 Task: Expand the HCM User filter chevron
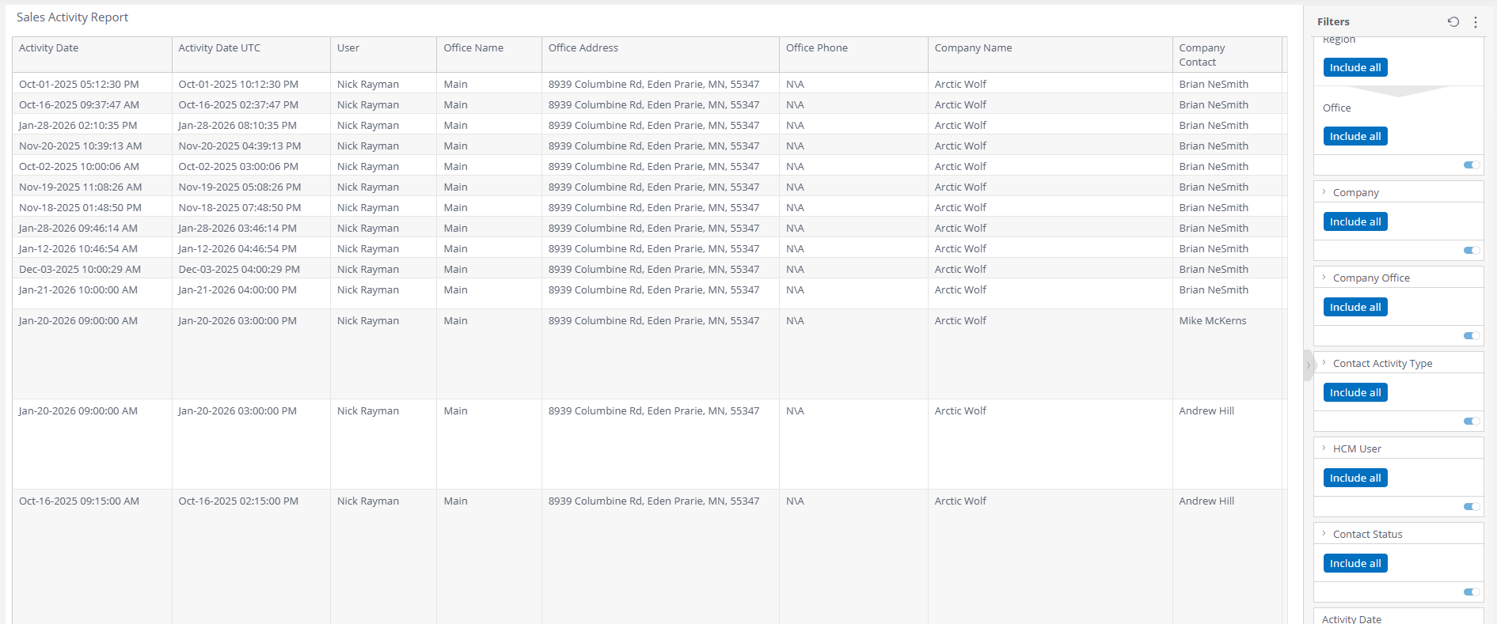[x=1324, y=448]
